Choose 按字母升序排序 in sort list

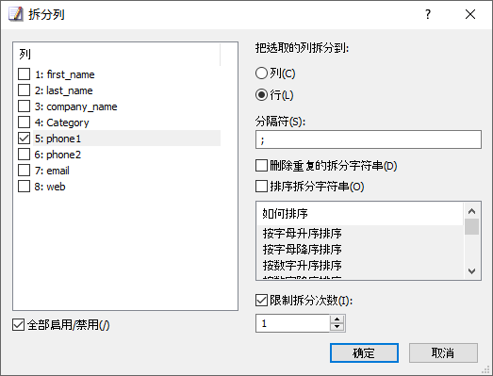[x=303, y=234]
